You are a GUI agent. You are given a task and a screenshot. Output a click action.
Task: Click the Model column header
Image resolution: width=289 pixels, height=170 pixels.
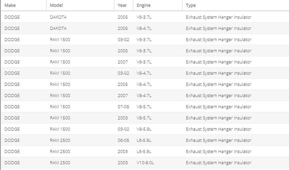[x=80, y=5]
